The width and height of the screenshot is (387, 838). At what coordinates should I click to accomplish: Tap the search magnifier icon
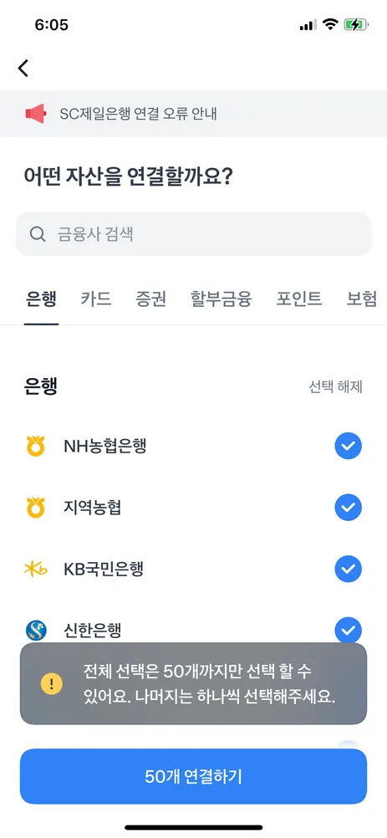[x=38, y=234]
